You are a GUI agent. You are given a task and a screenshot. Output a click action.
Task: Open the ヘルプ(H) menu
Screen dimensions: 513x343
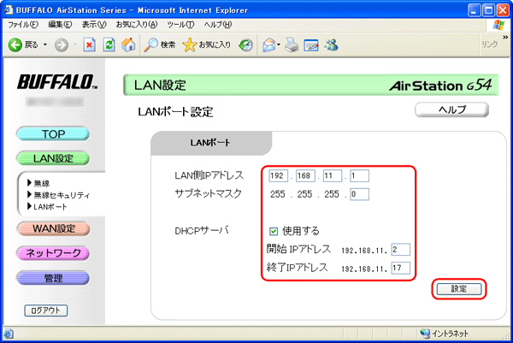(x=218, y=25)
